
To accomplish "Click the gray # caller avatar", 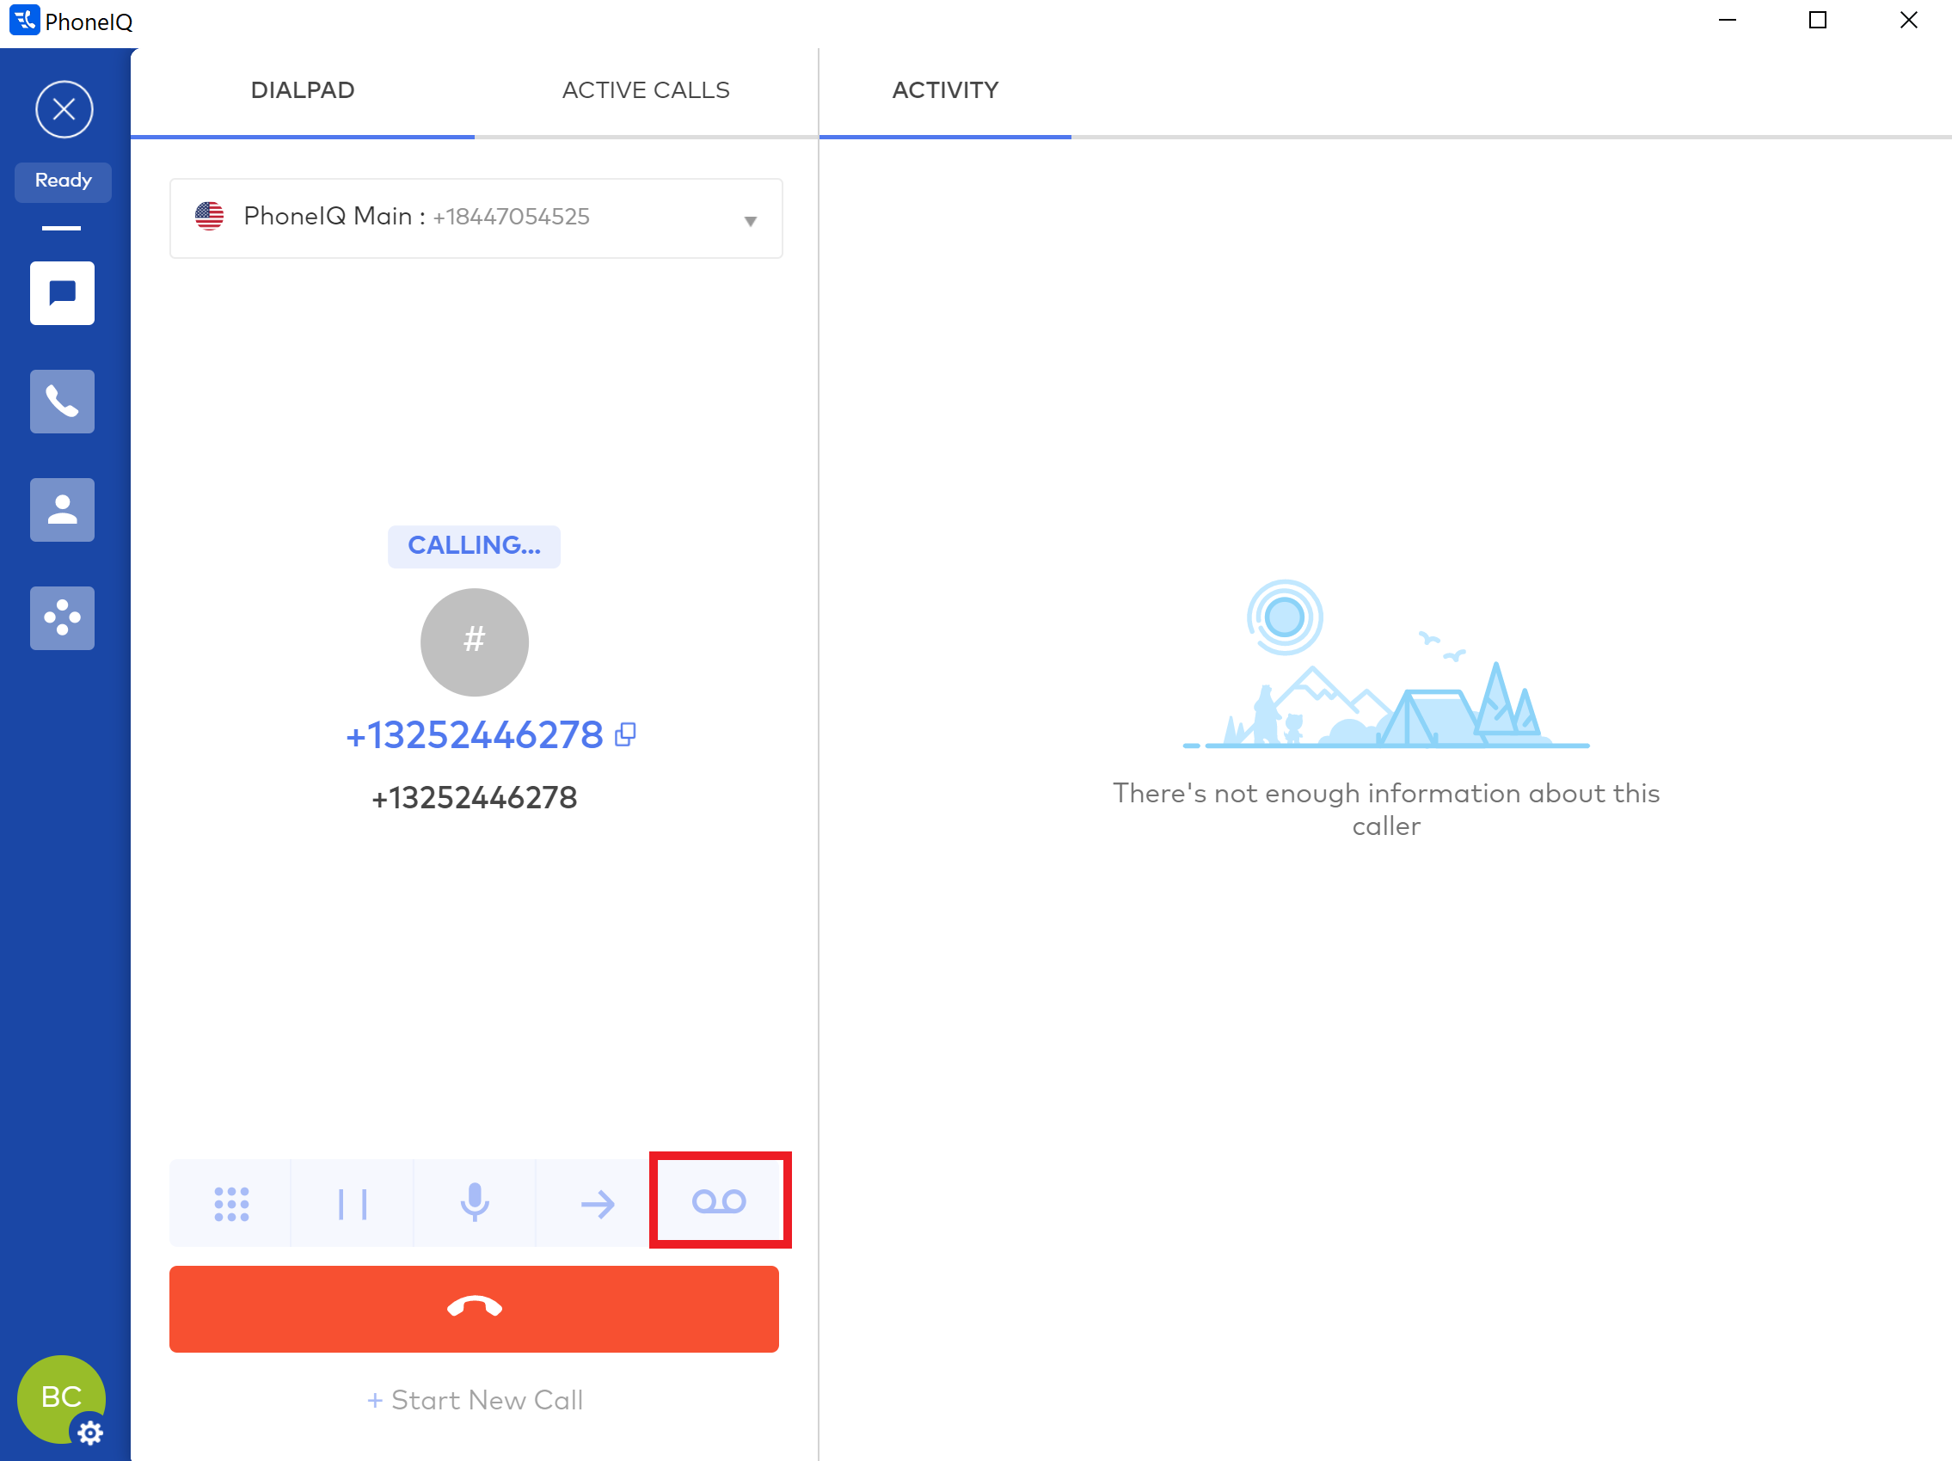I will [x=474, y=641].
